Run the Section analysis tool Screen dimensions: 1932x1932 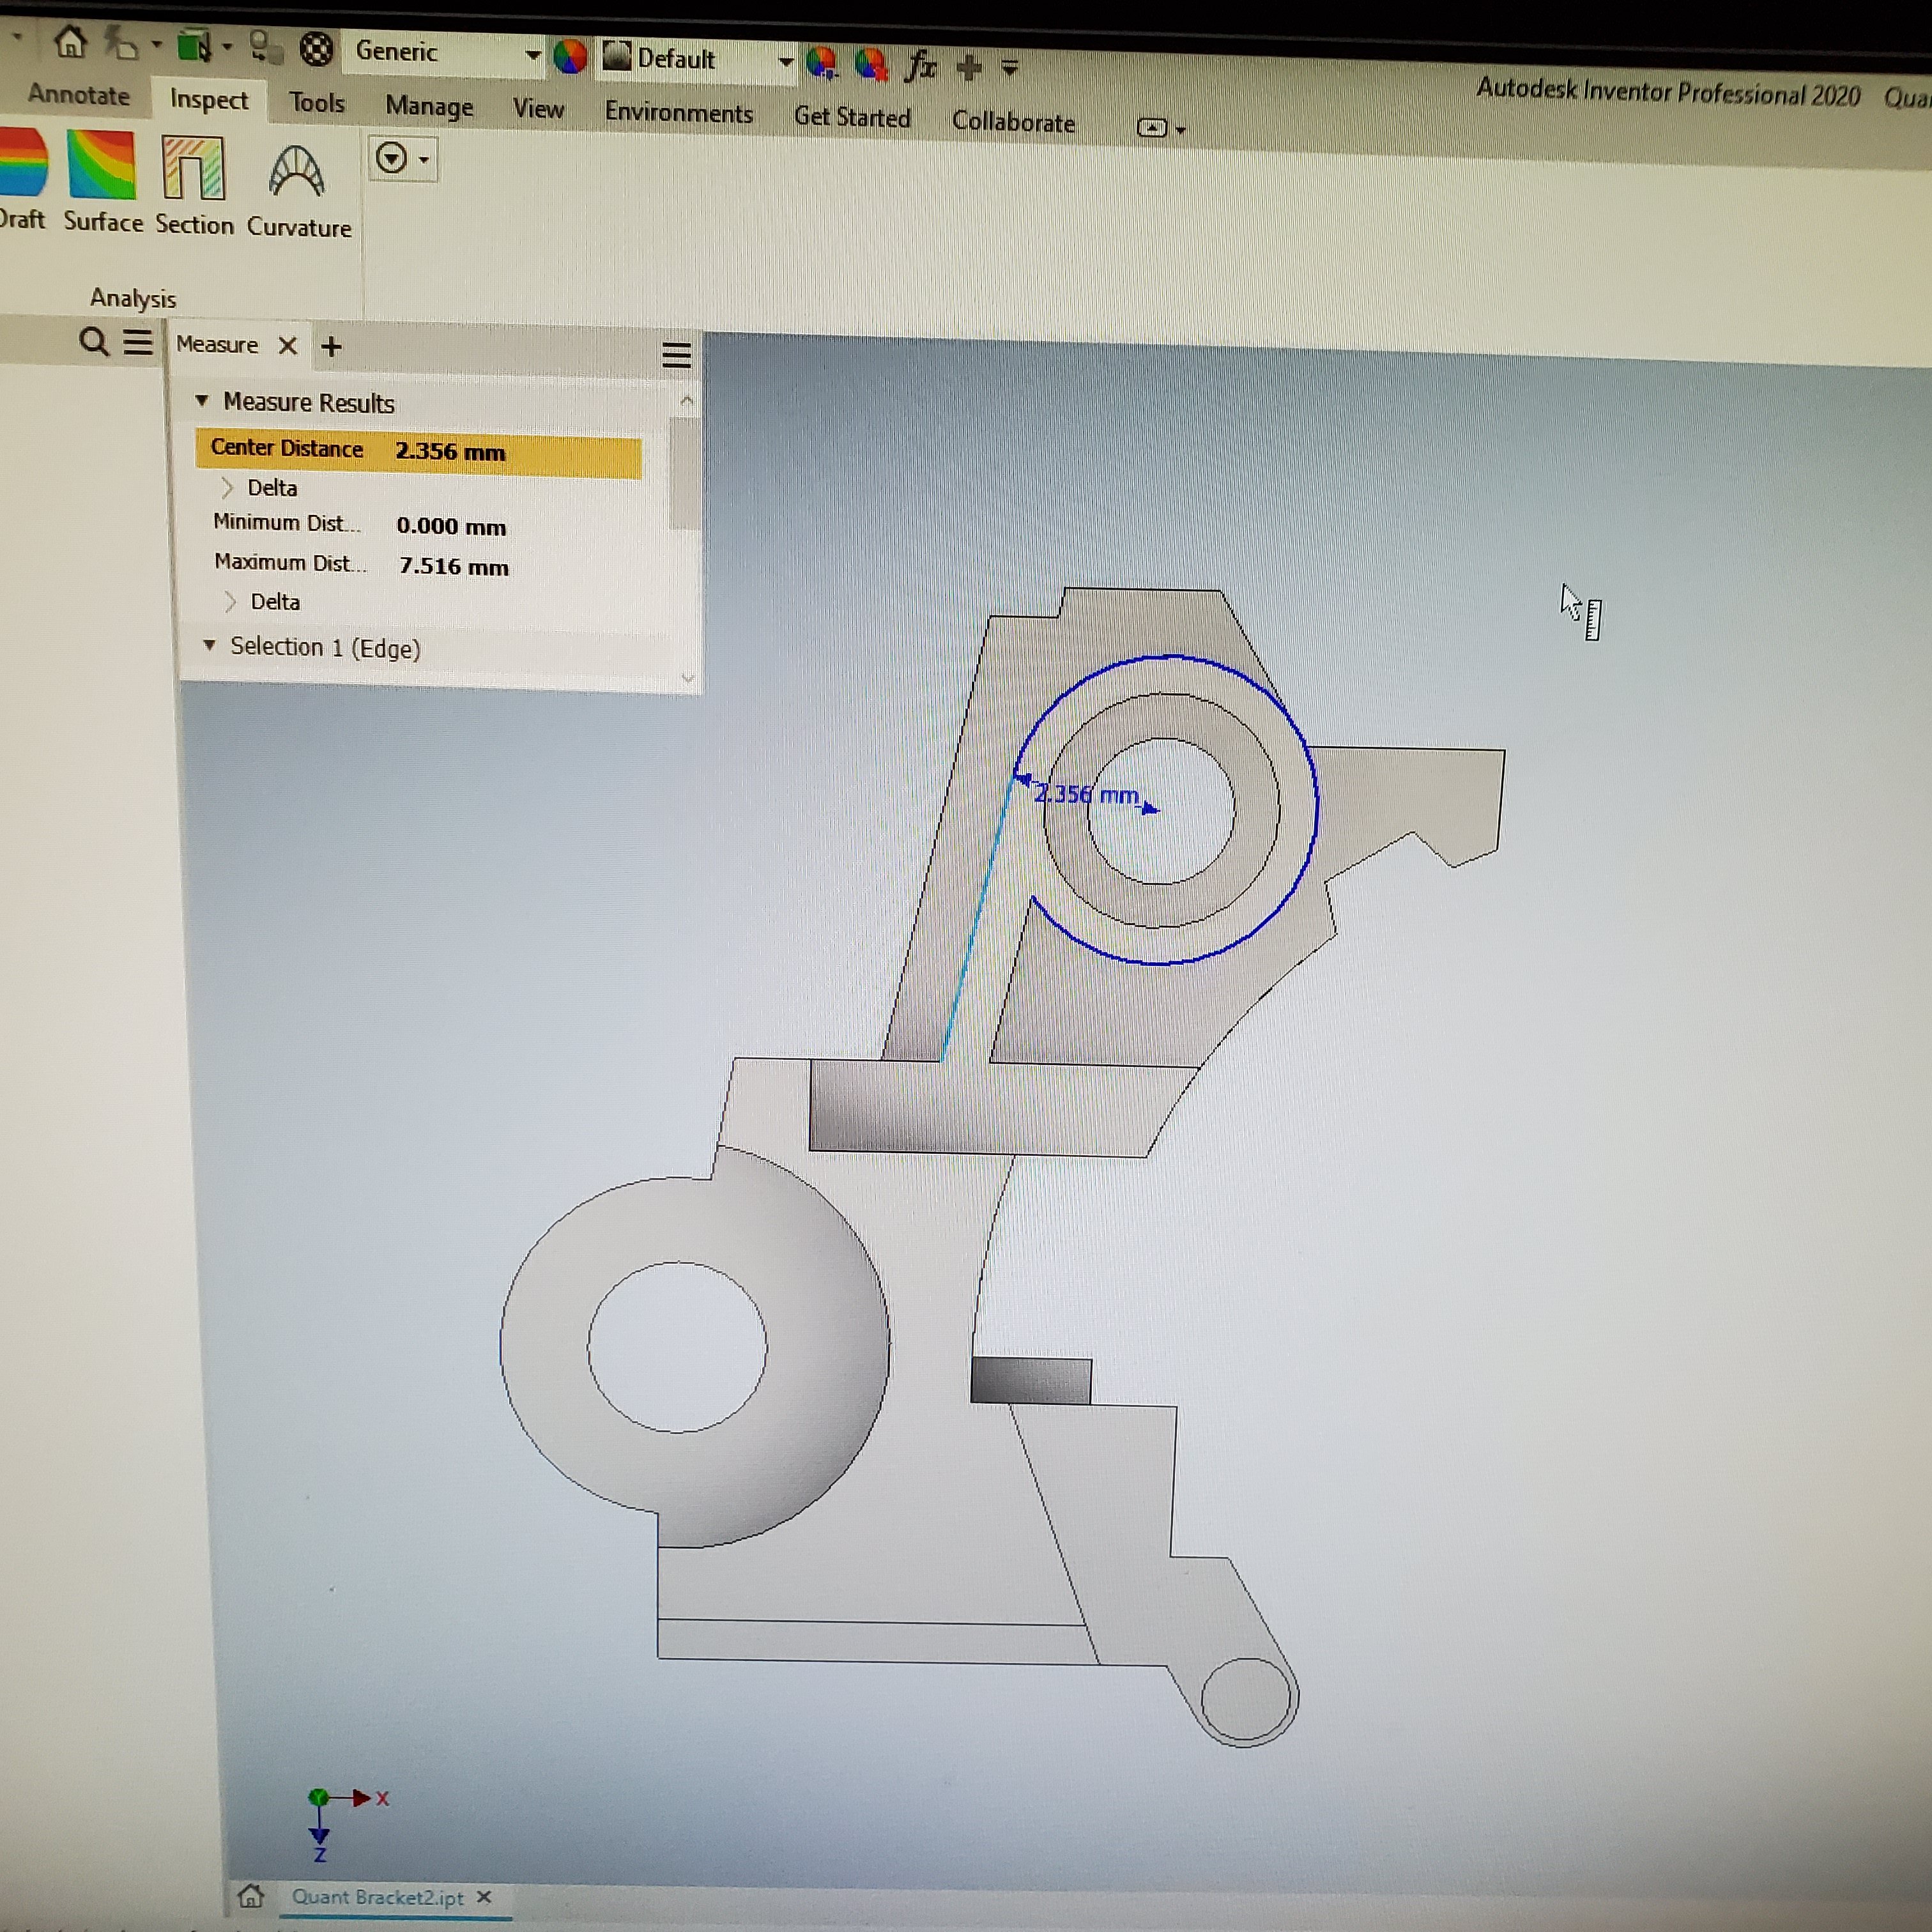pos(194,186)
